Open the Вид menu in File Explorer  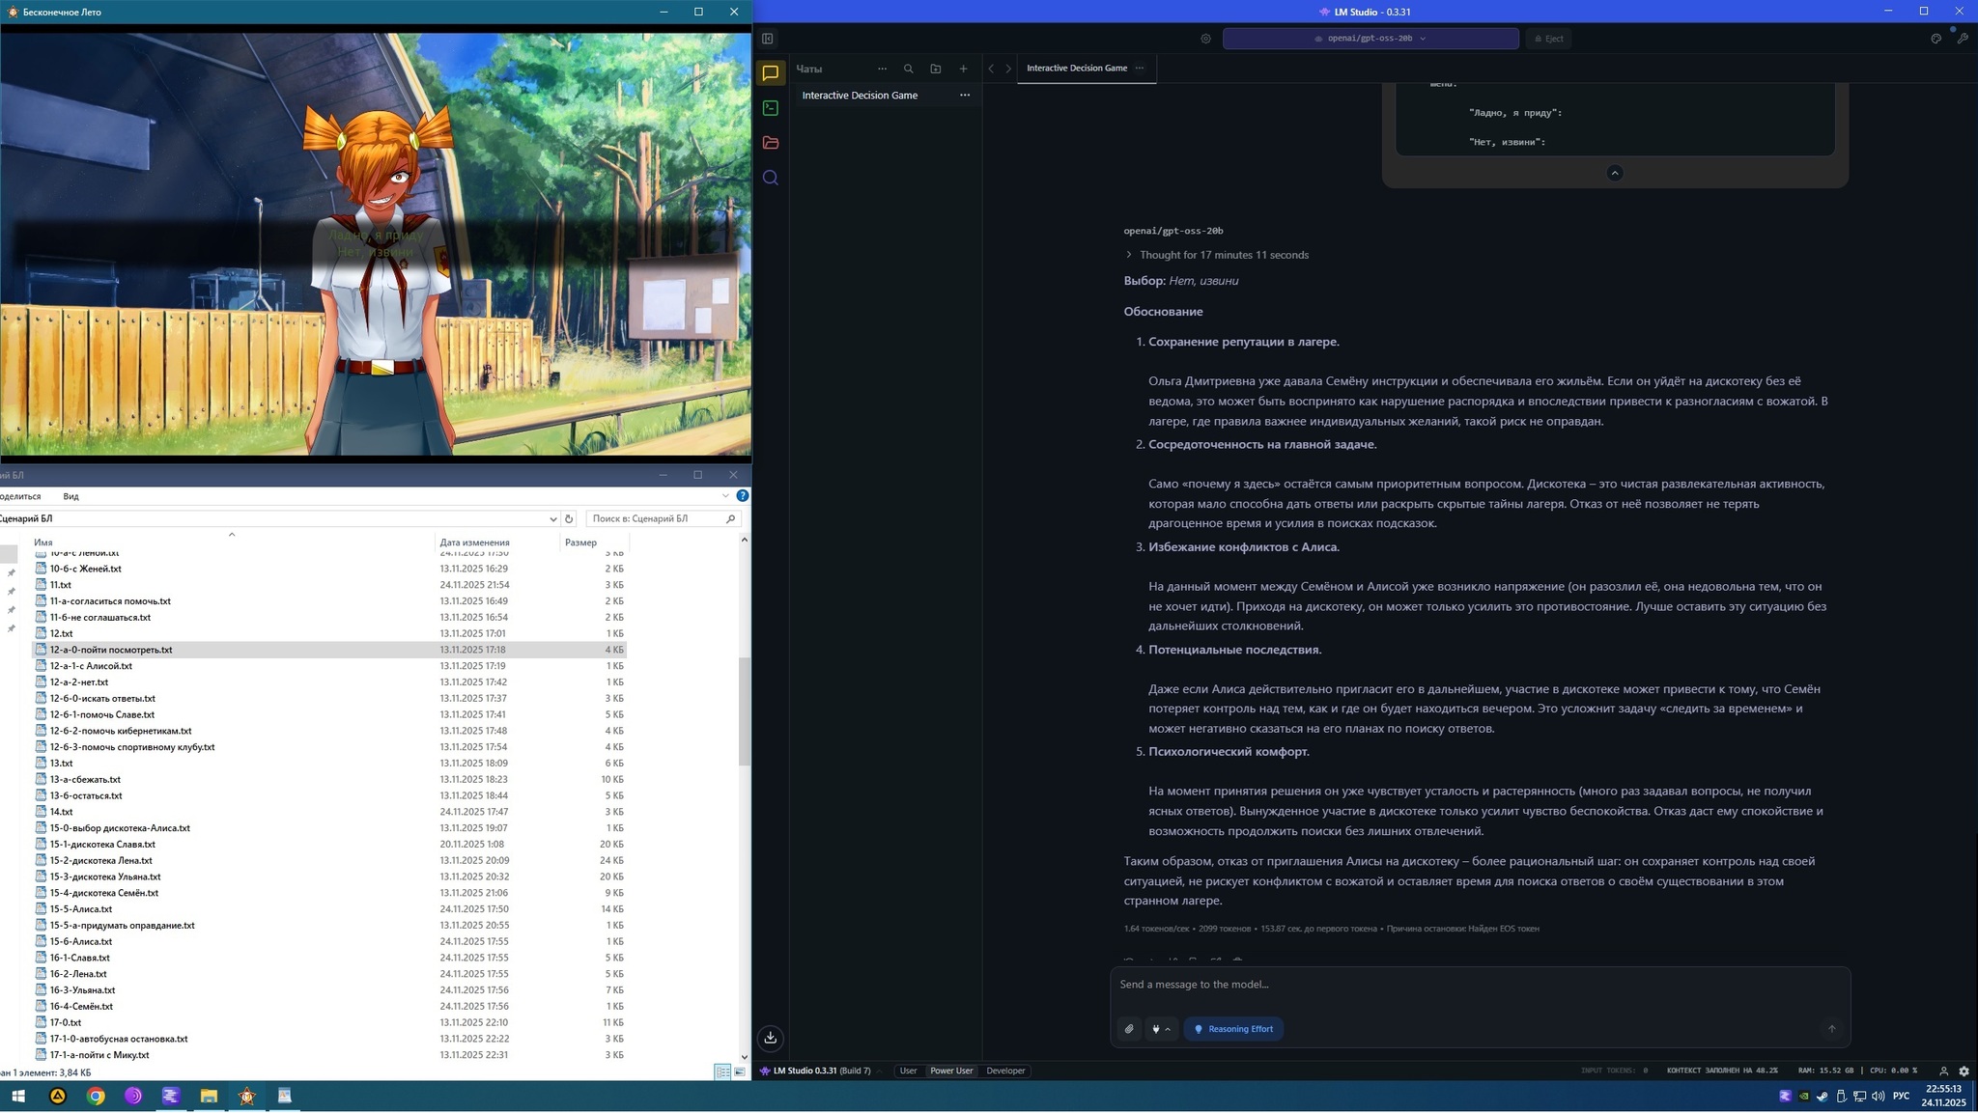[71, 496]
